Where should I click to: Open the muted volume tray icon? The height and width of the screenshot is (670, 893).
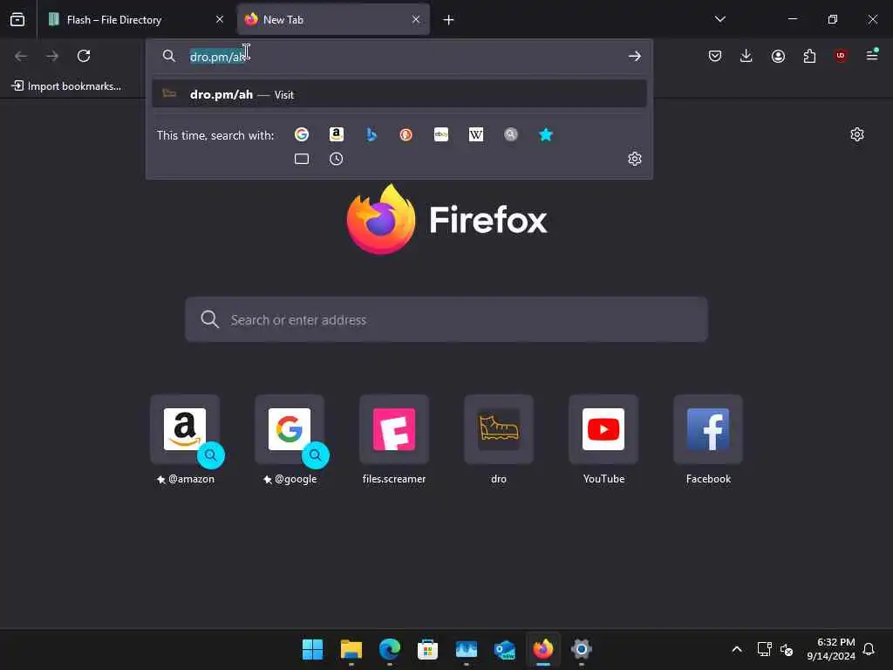pos(787,649)
